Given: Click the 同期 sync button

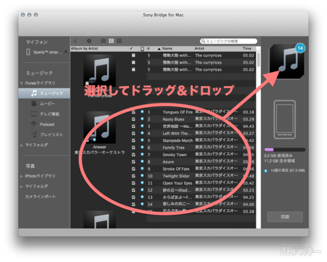Looking at the screenshot, I should coord(285,217).
